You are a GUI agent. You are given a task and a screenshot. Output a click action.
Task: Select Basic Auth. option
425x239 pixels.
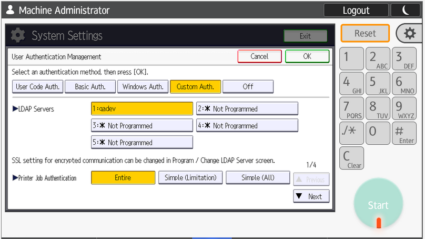click(90, 87)
